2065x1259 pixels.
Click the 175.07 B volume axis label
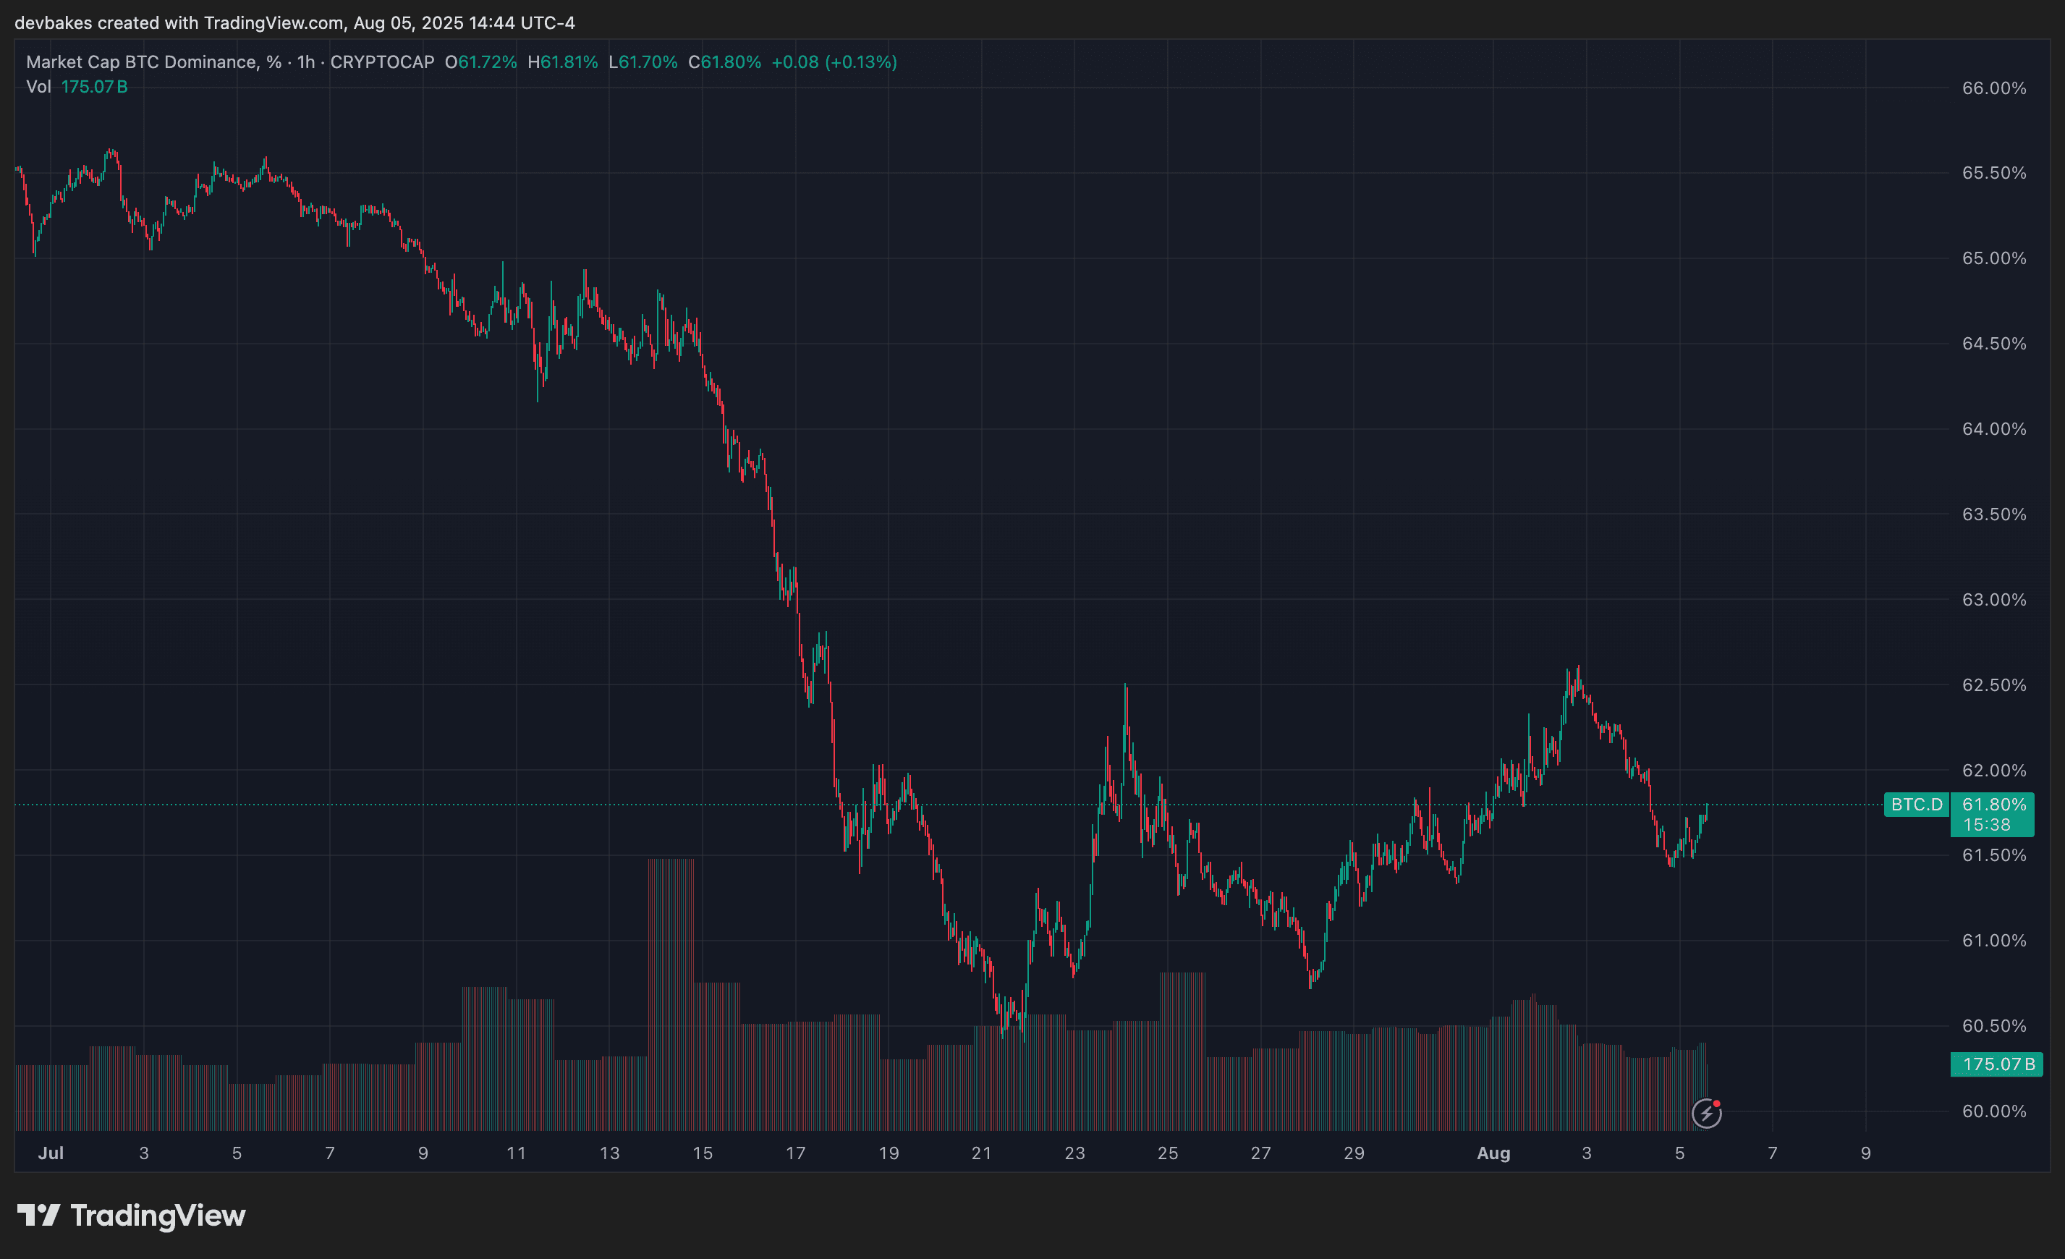point(1997,1064)
